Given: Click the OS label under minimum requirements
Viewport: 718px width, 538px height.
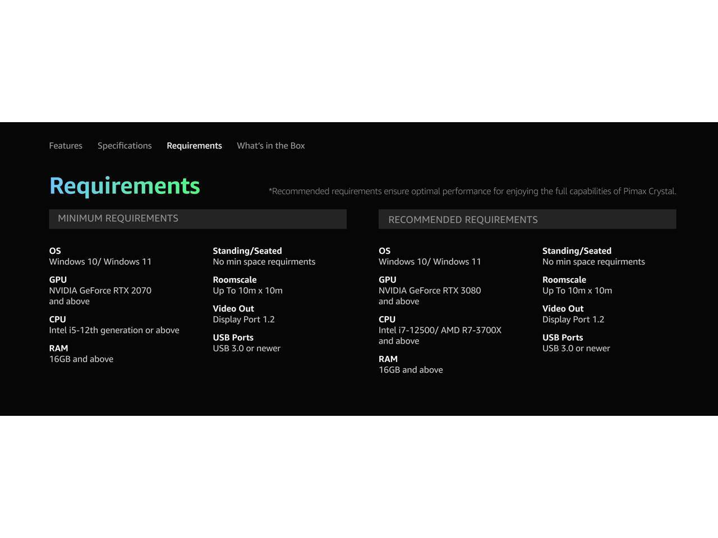Looking at the screenshot, I should tap(55, 251).
